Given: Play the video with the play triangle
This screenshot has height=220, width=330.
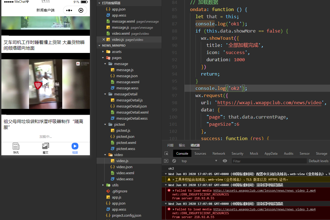Looking at the screenshot, I should tap(45, 82).
